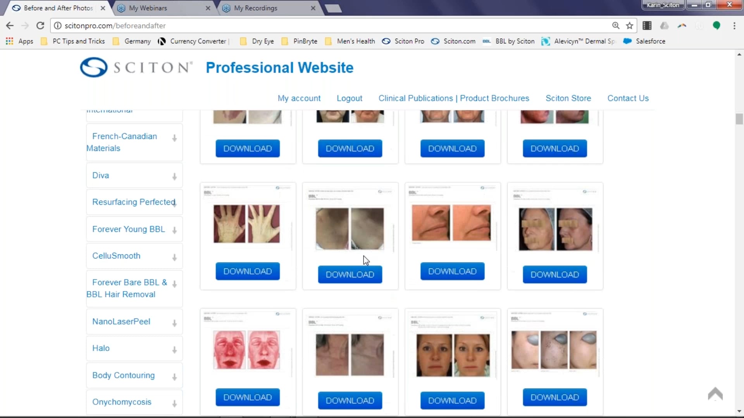
Task: Click the bookmark star icon in address bar
Action: 630,26
